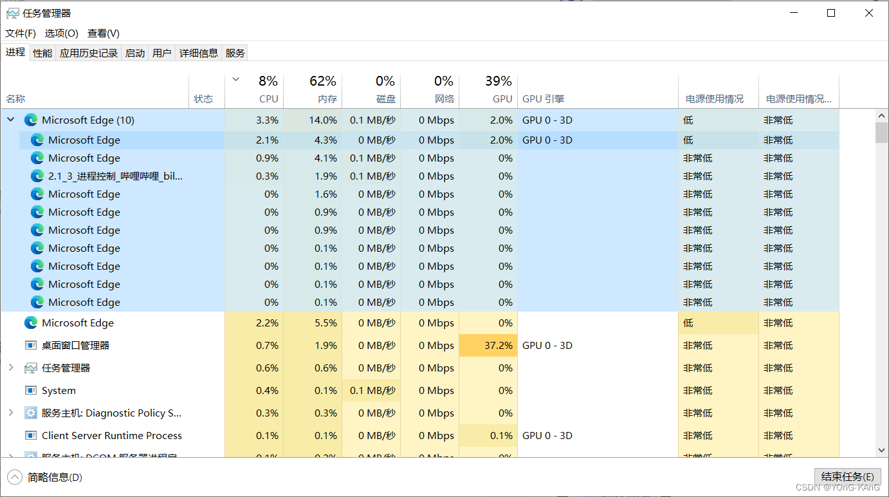Switch to the 服务 tab

coord(235,53)
